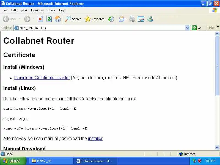This screenshot has width=220, height=165.
Task: Click the page icon in address bar
Action: point(16,28)
